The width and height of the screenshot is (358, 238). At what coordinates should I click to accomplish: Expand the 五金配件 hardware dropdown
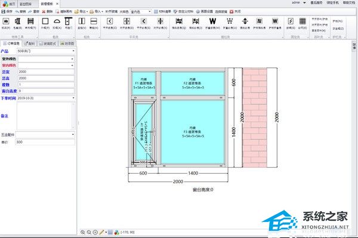73,135
